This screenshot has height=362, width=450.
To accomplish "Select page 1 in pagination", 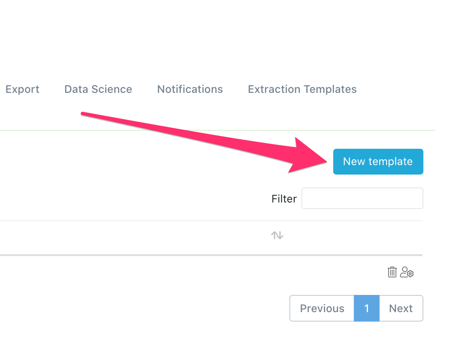I will point(367,308).
